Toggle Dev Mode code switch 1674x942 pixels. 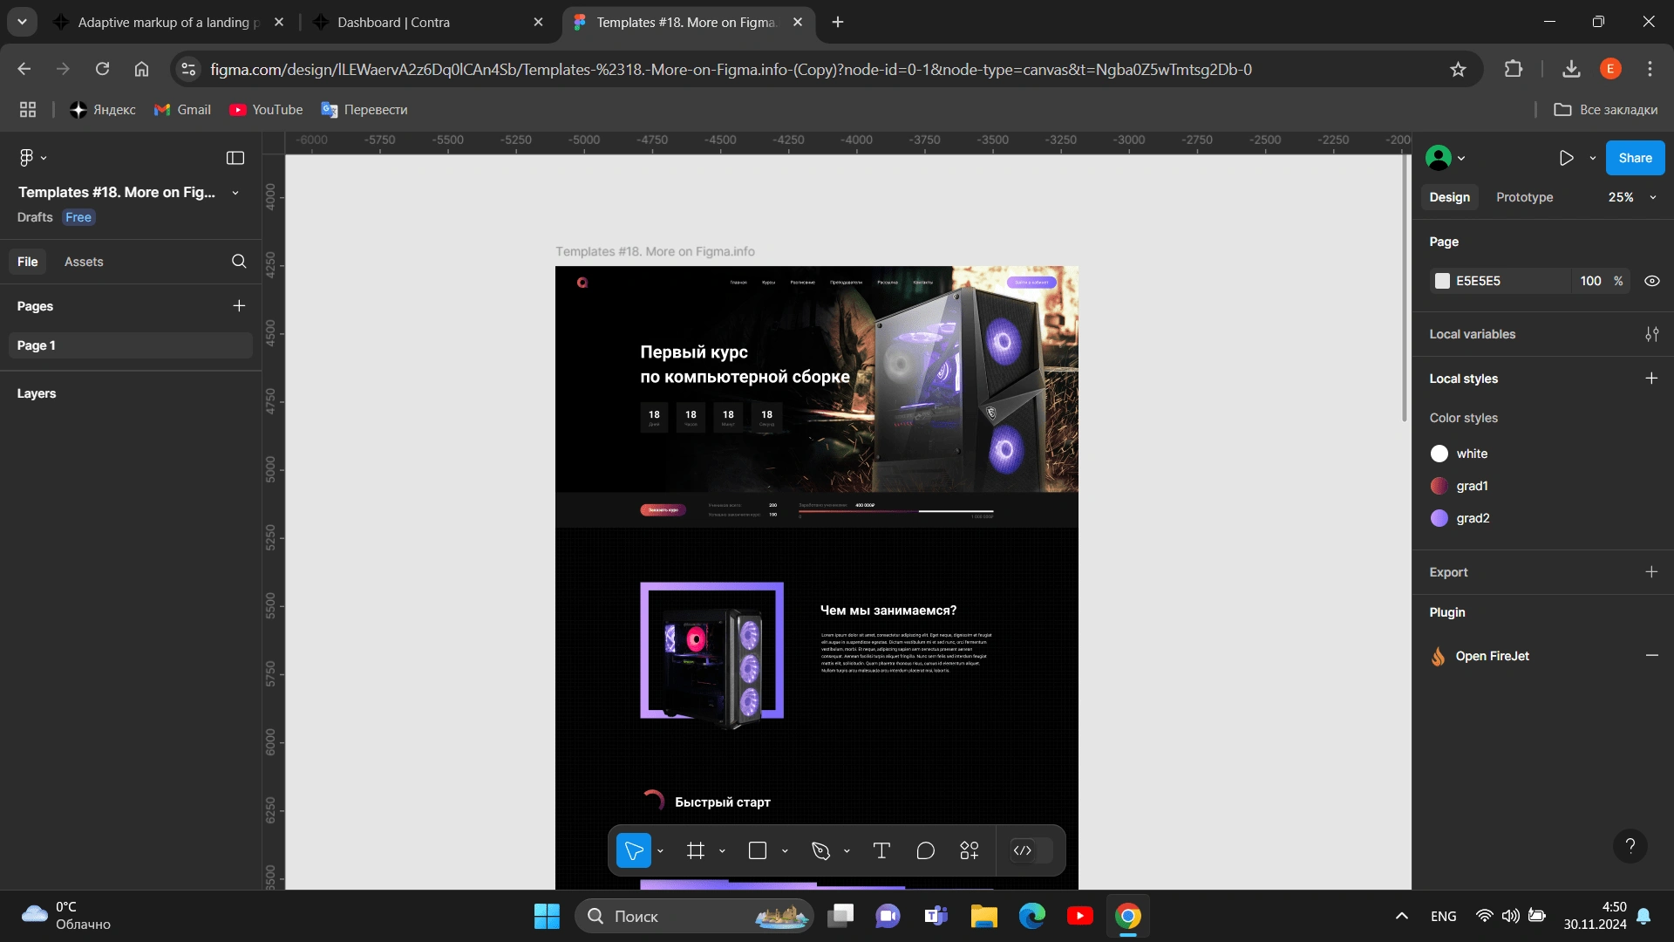tap(1031, 850)
